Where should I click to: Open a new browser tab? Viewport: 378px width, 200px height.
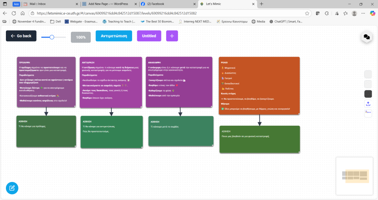[x=262, y=4]
